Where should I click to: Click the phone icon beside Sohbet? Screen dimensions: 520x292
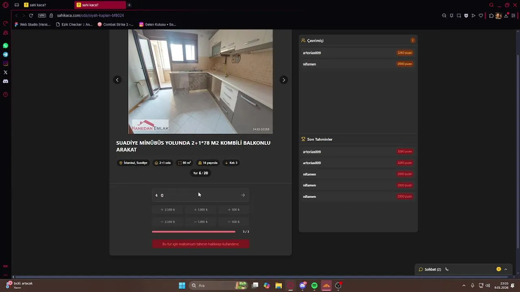coord(447,269)
